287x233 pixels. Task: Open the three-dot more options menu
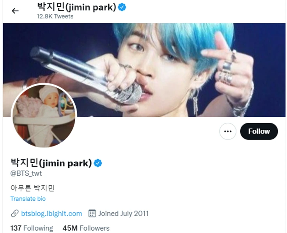click(x=228, y=131)
